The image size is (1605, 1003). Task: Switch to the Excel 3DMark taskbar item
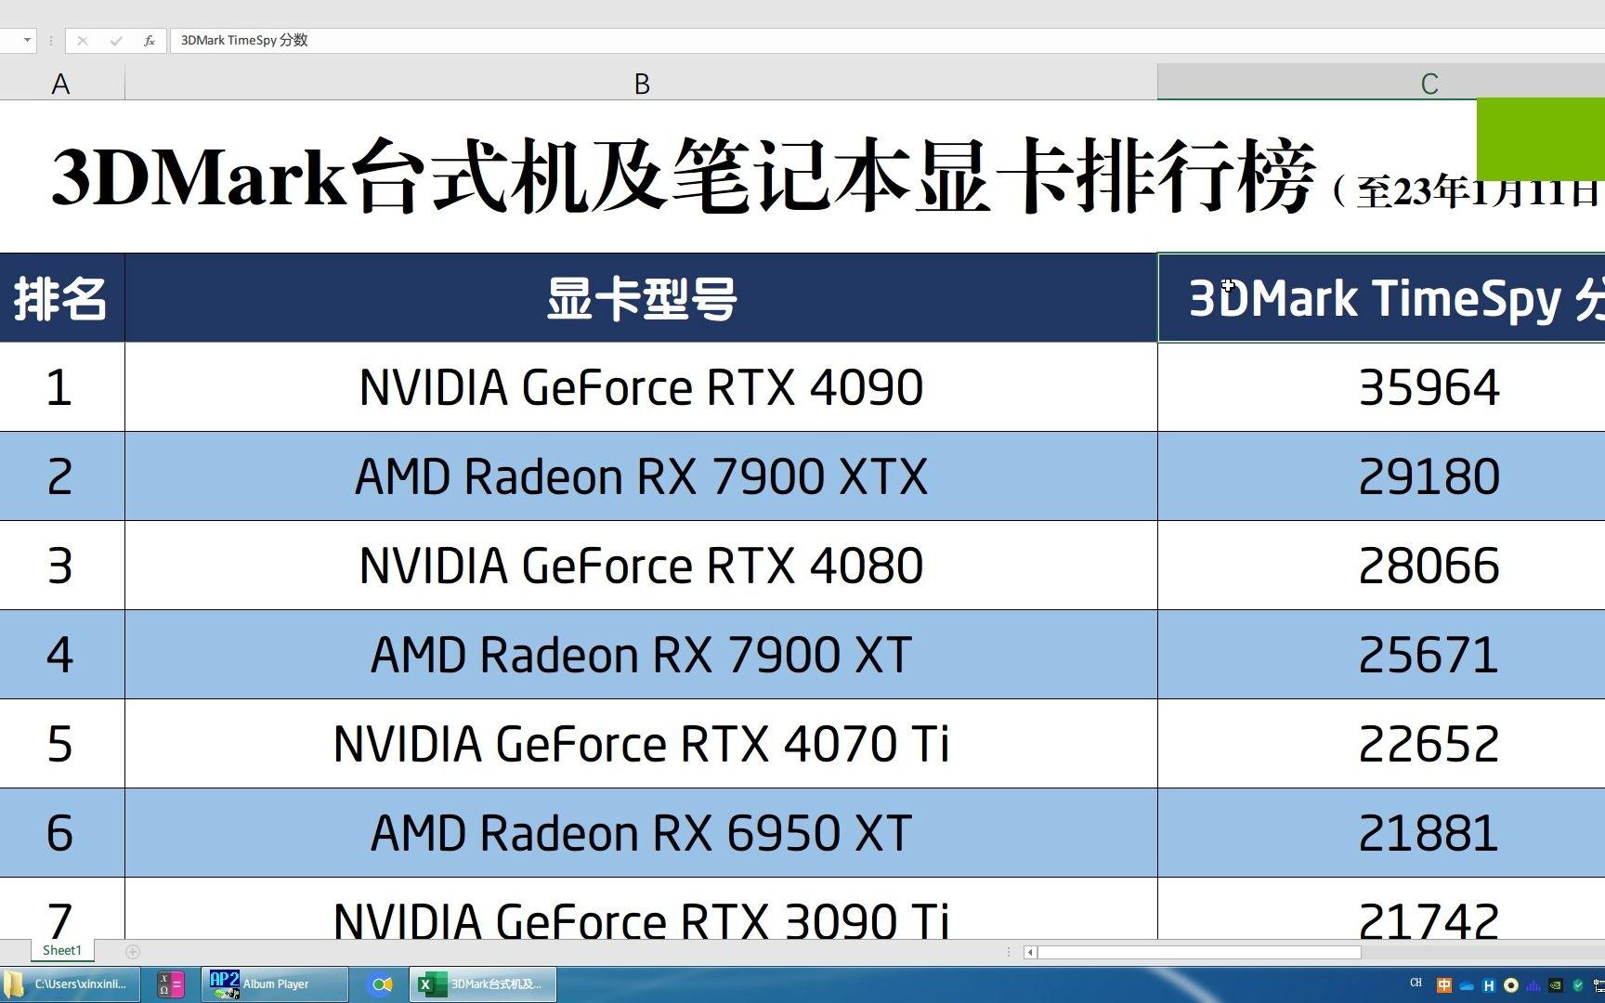(483, 984)
